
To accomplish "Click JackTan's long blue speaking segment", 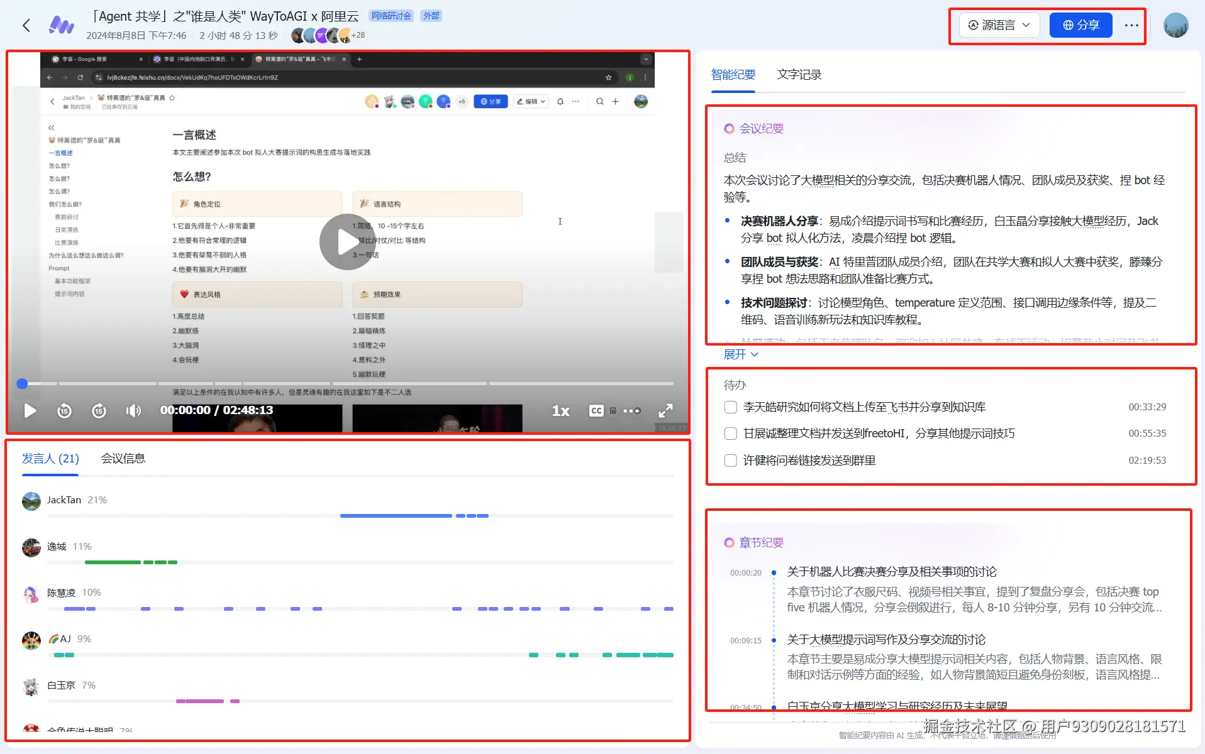I will [396, 516].
